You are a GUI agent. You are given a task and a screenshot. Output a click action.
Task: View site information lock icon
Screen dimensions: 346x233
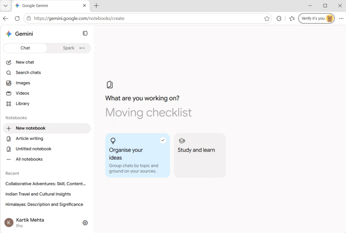(29, 19)
